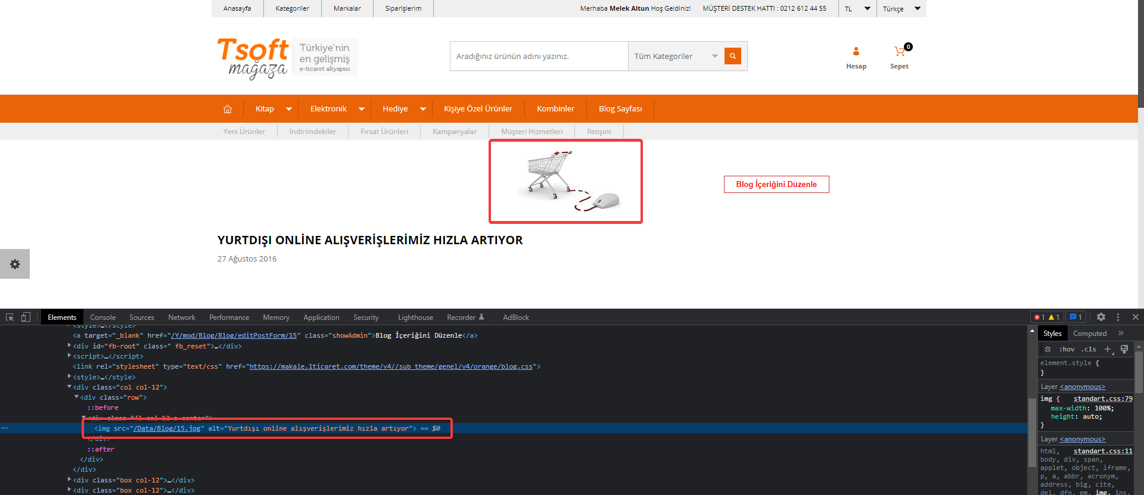Click the product search input field

pos(539,56)
